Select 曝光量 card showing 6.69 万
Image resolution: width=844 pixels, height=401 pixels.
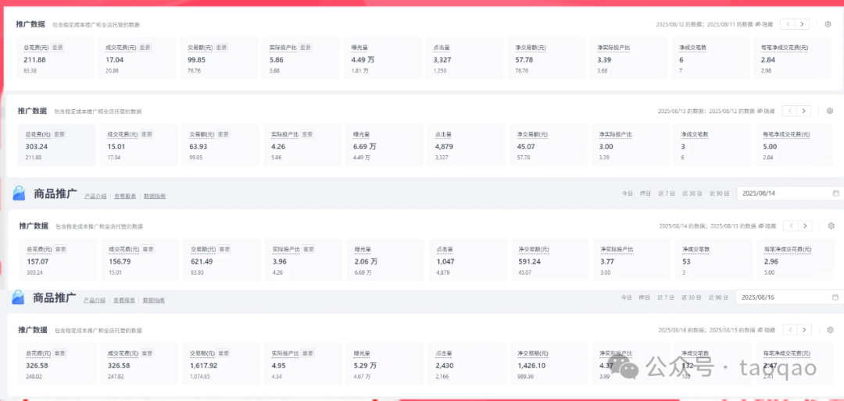384,144
